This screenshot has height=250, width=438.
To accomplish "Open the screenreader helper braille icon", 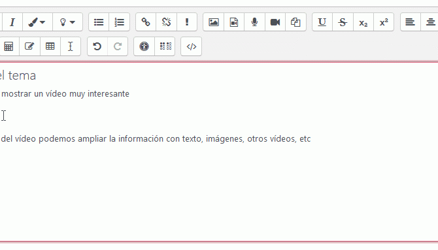I will (x=165, y=46).
